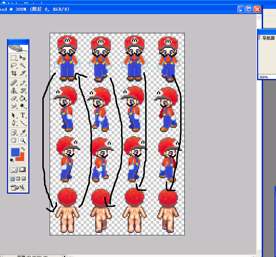Enable Quick Mask mode
Screen dimensions: 276x257
point(22,169)
